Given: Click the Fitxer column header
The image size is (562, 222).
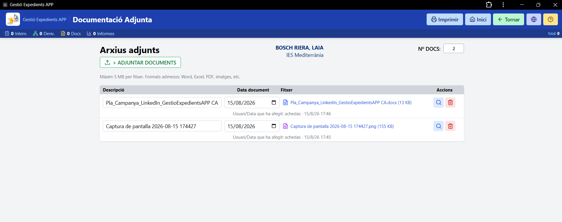Looking at the screenshot, I should pyautogui.click(x=287, y=90).
